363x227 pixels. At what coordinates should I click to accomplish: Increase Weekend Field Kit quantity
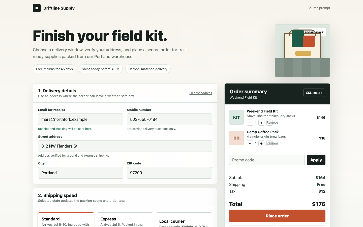[x=261, y=123]
